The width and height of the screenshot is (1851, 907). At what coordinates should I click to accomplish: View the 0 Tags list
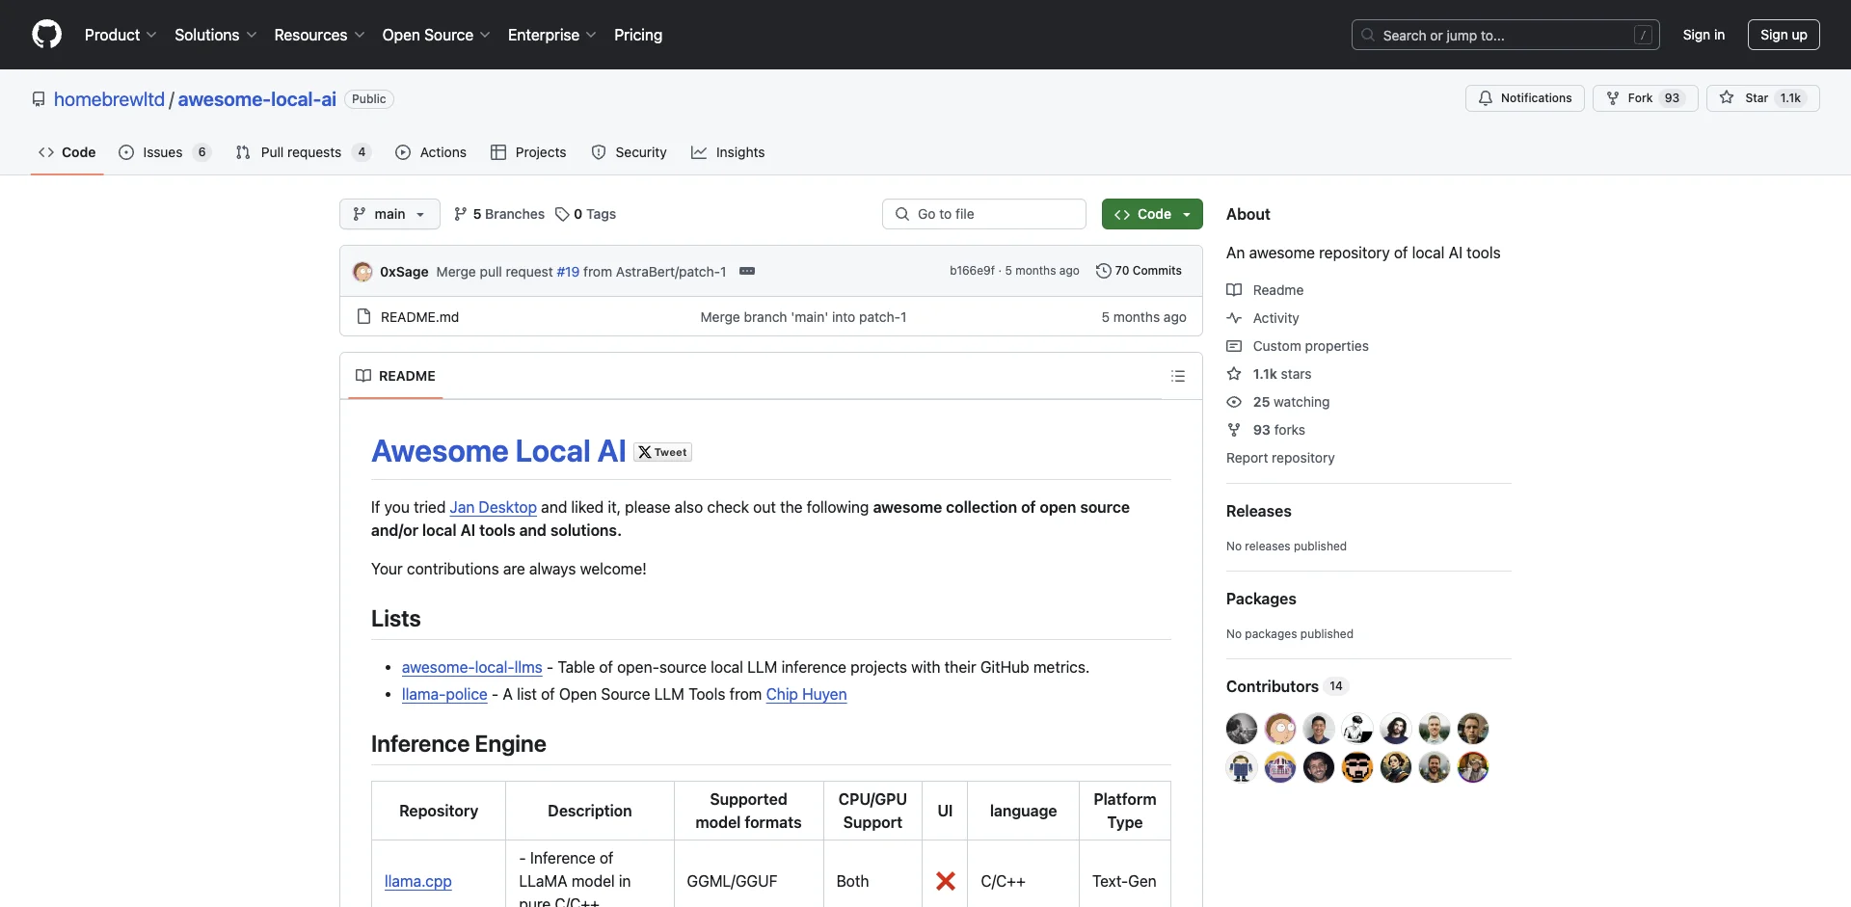(585, 214)
